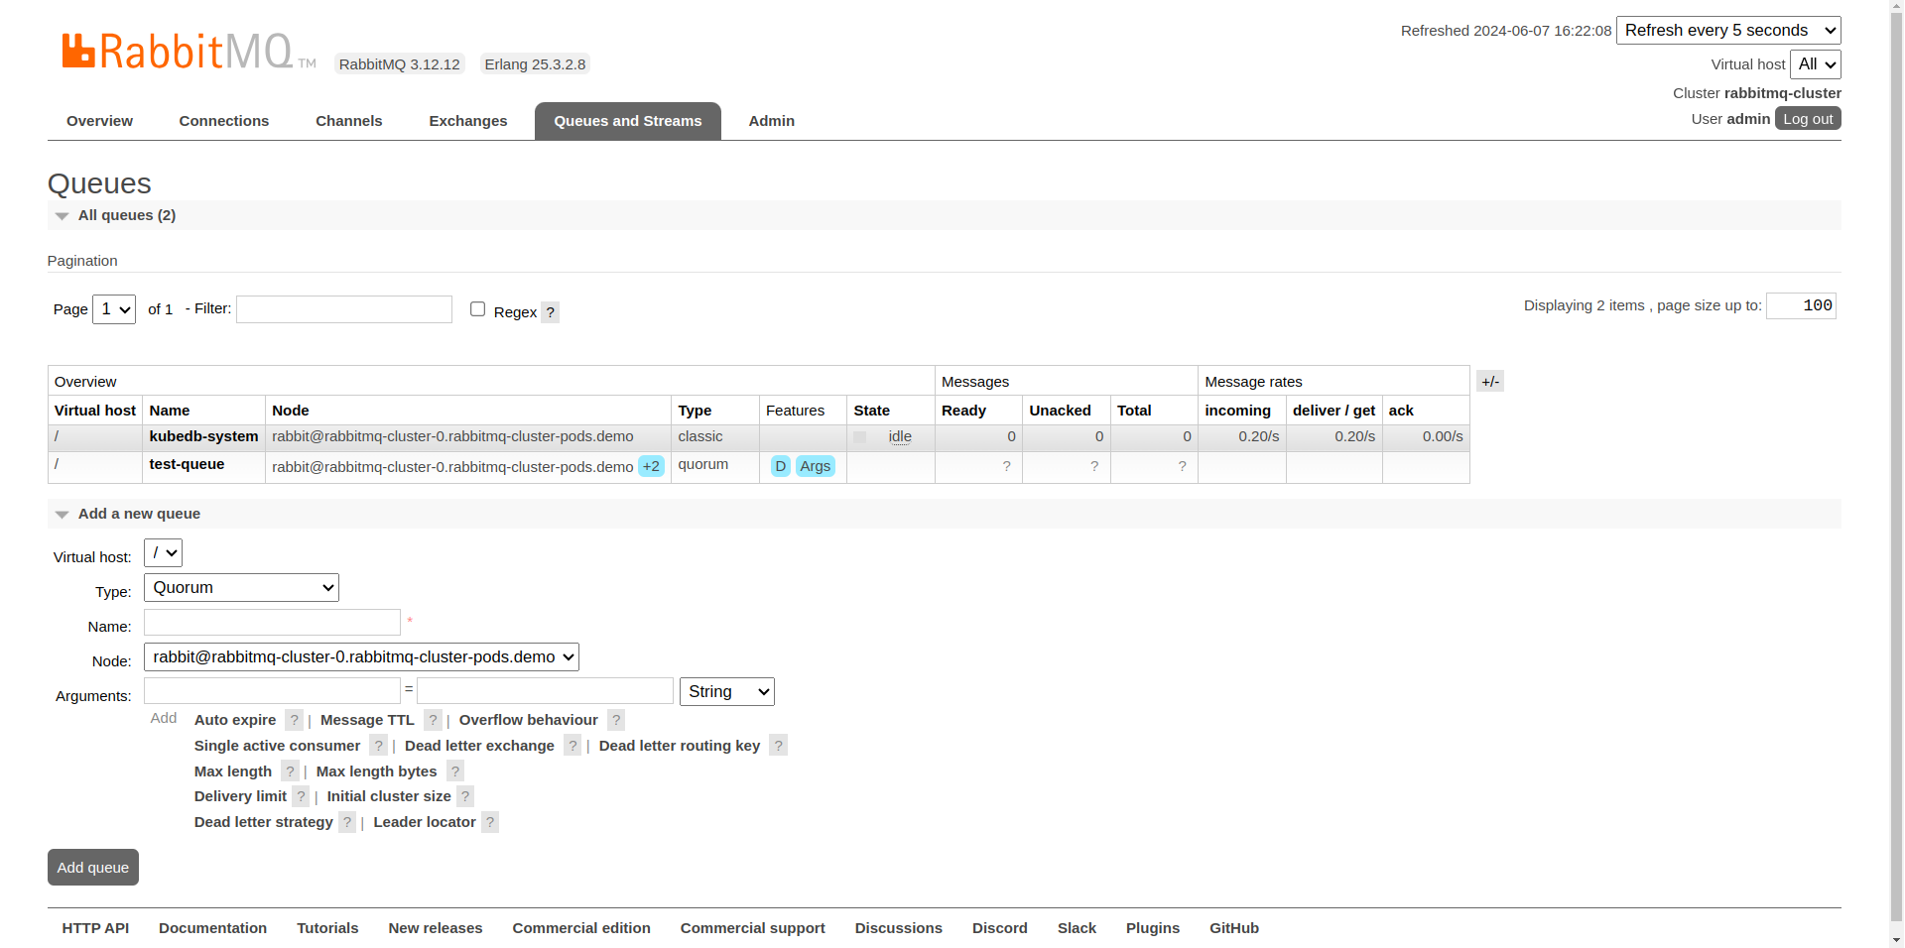
Task: Show help for Max length bytes
Action: pyautogui.click(x=455, y=771)
